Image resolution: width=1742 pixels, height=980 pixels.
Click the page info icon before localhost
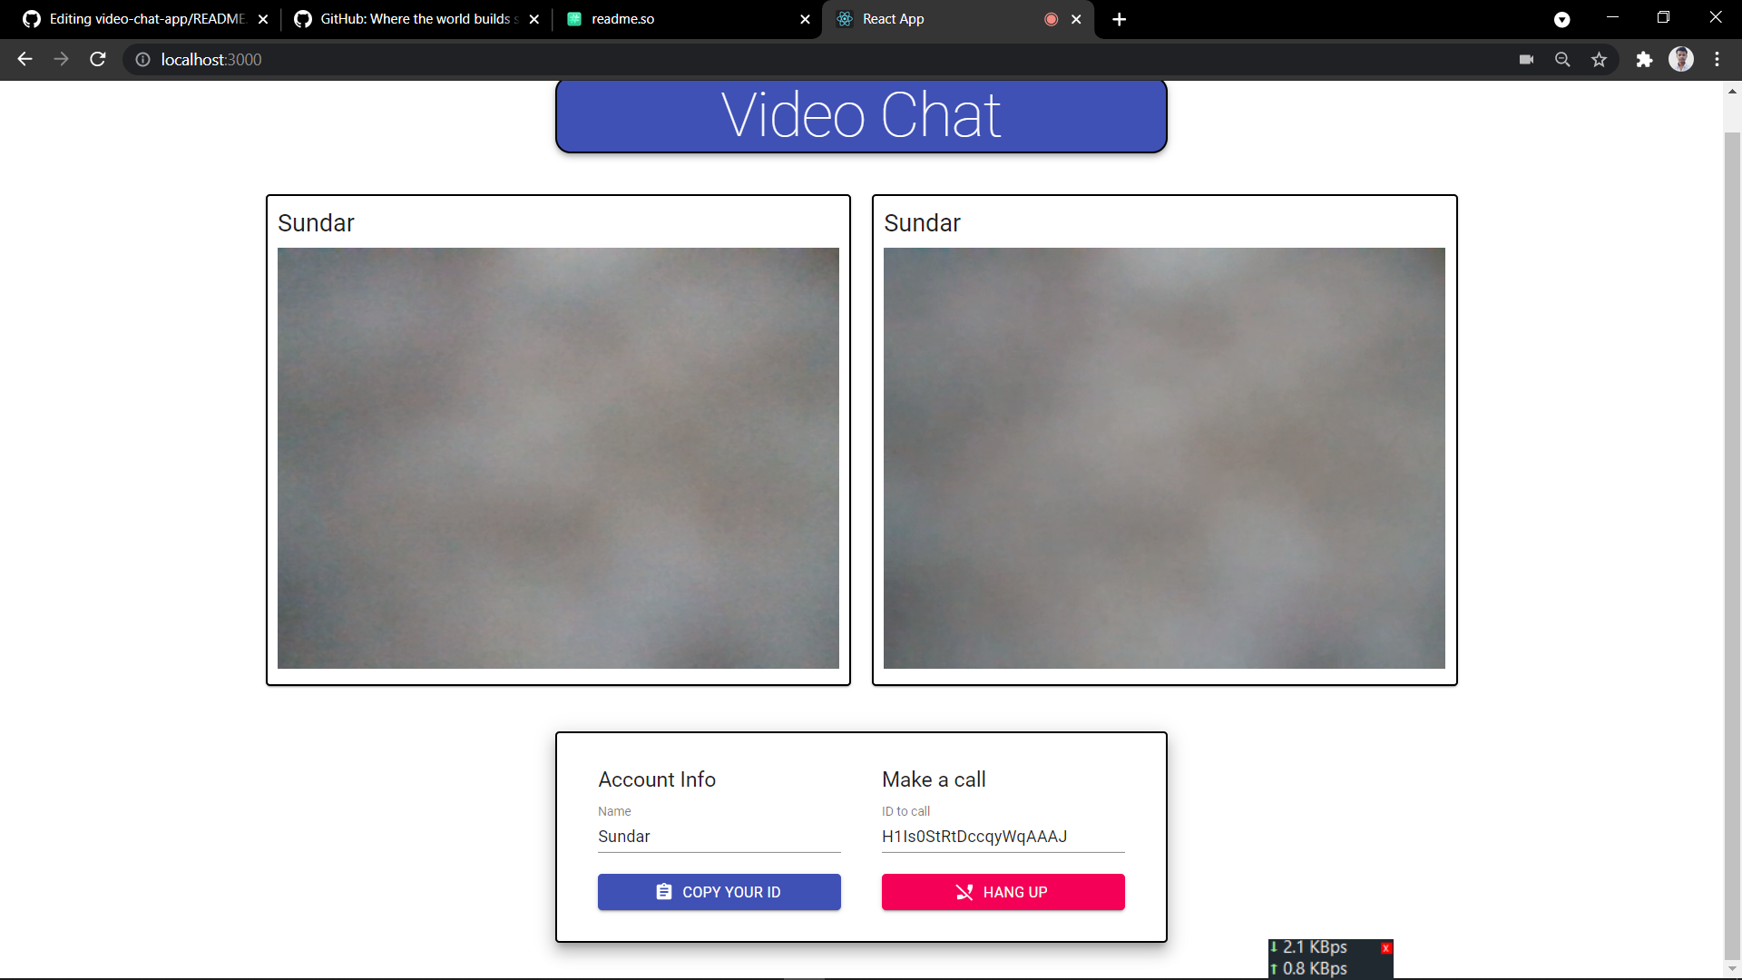coord(142,59)
